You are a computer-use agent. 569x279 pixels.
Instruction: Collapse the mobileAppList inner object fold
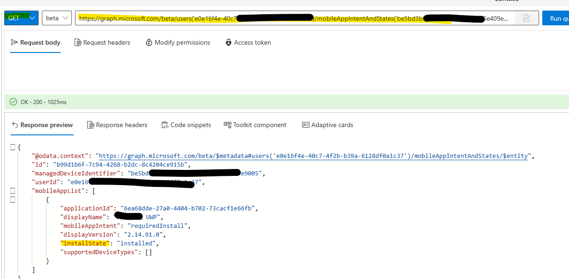[x=13, y=199]
